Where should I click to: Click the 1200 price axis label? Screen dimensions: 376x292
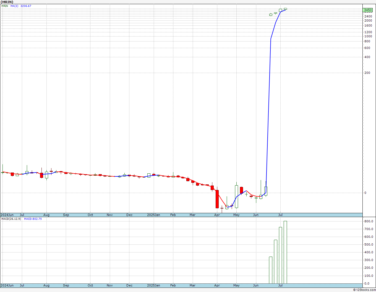tap(368, 32)
